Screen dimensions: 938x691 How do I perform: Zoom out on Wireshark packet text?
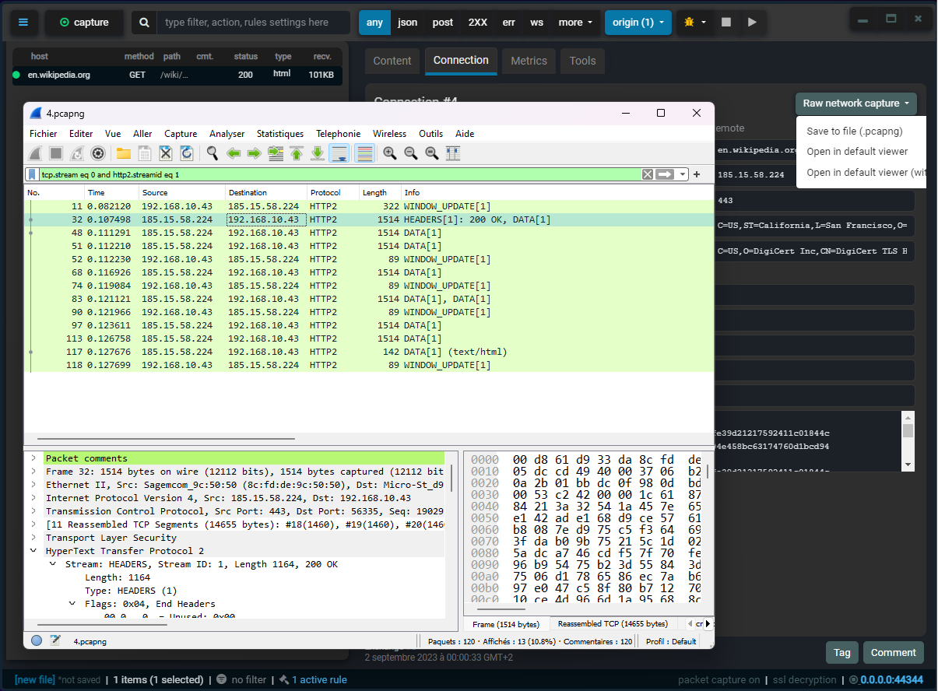point(411,153)
